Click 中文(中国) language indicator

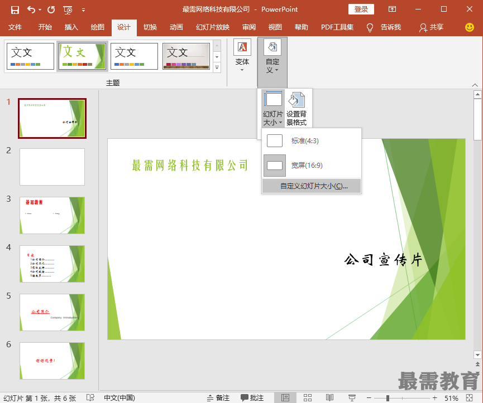click(x=119, y=398)
